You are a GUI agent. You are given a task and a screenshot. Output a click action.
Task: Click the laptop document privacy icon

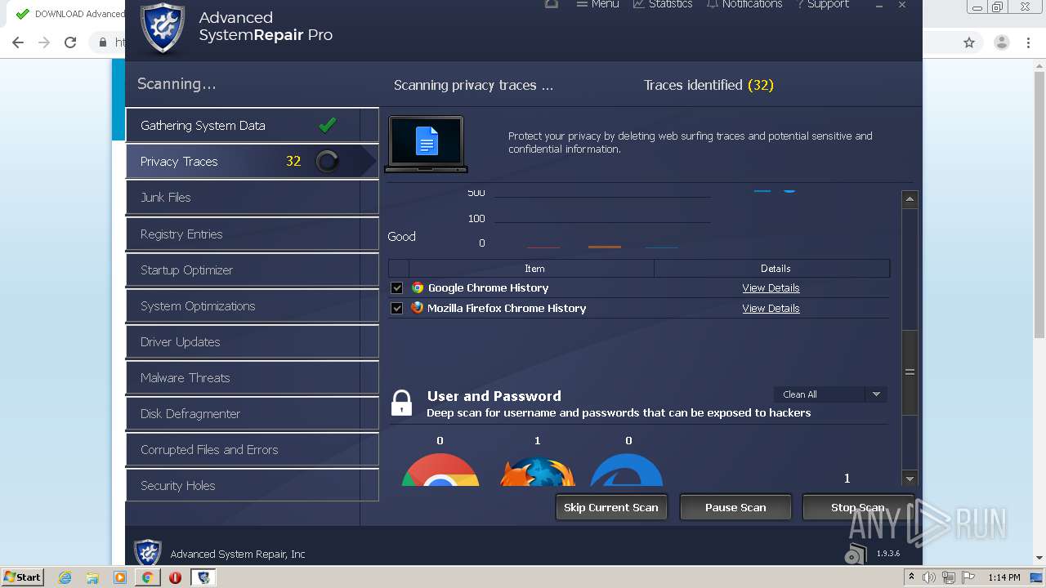click(426, 144)
